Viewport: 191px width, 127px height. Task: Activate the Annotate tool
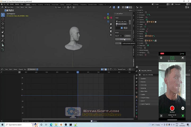[x=3, y=40]
